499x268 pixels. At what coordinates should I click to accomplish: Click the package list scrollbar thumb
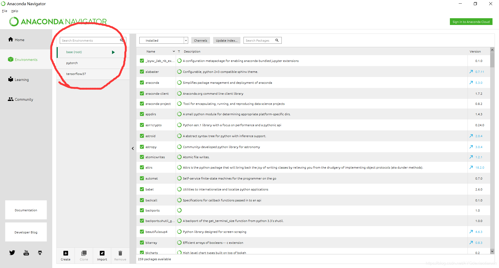492,60
